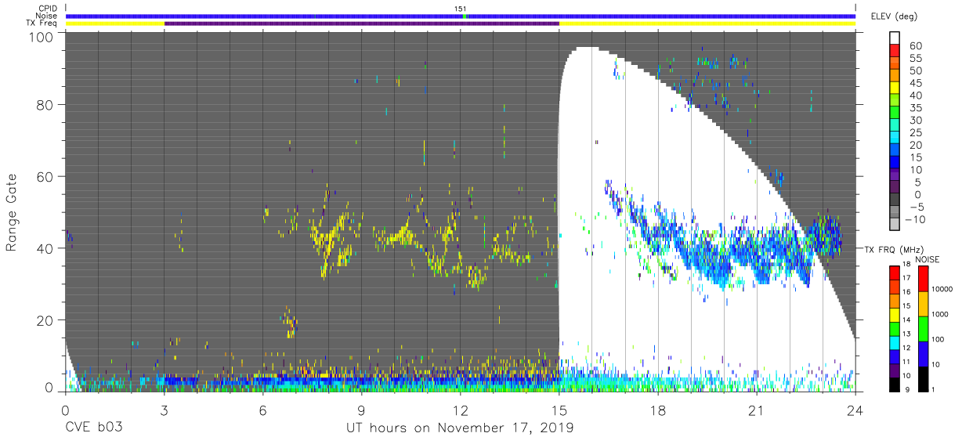The image size is (962, 444).
Task: Click the Noise row label above the plot
Action: pyautogui.click(x=45, y=16)
